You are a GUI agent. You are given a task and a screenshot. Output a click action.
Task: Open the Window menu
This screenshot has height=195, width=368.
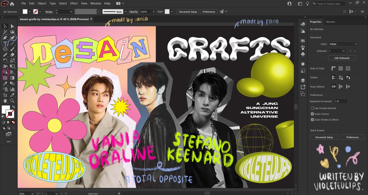coord(96,3)
